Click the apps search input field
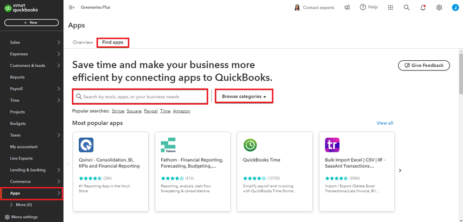Screen dimensions: 463x222 click(x=140, y=96)
